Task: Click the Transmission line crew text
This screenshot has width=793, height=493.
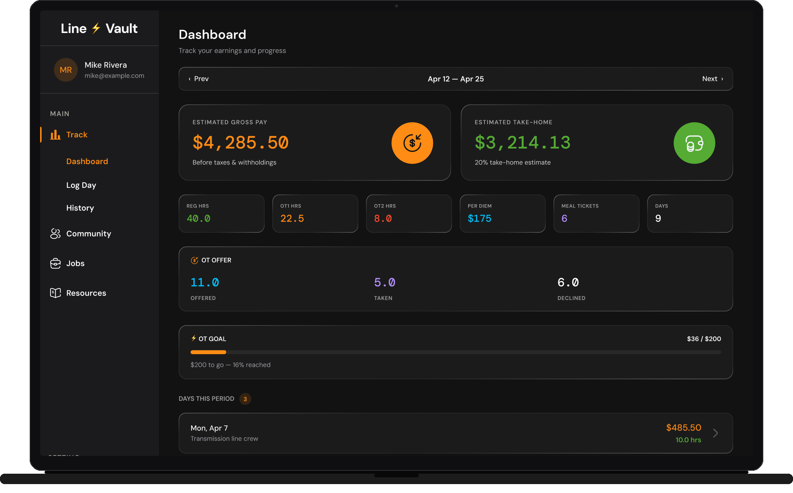Action: point(224,439)
